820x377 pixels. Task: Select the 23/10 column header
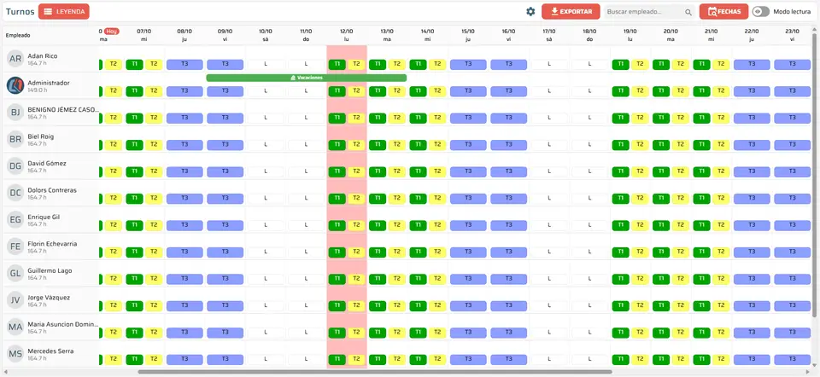(793, 35)
